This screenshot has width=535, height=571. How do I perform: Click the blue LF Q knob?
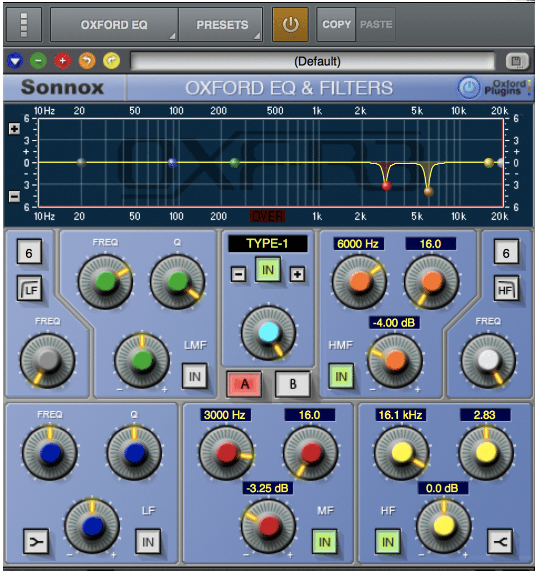coord(134,453)
